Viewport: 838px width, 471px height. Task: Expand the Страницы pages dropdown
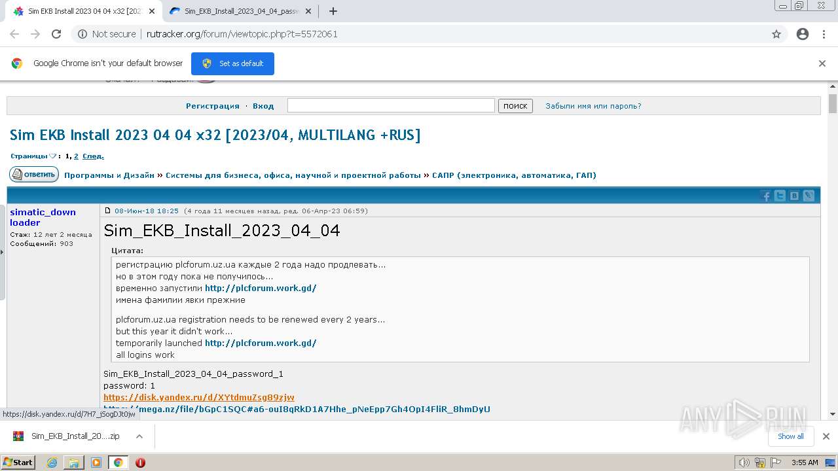pos(34,156)
